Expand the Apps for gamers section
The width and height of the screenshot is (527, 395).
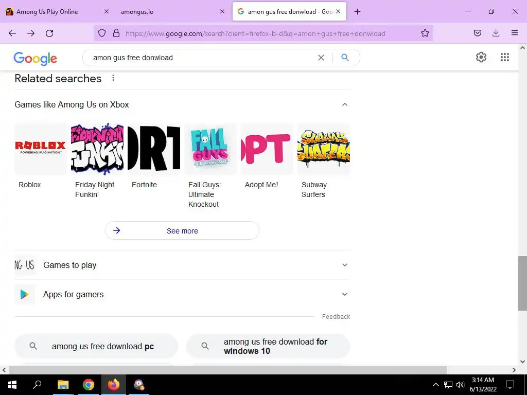[344, 294]
